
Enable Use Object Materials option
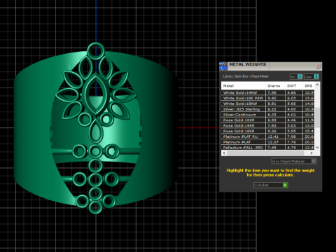pos(294,161)
